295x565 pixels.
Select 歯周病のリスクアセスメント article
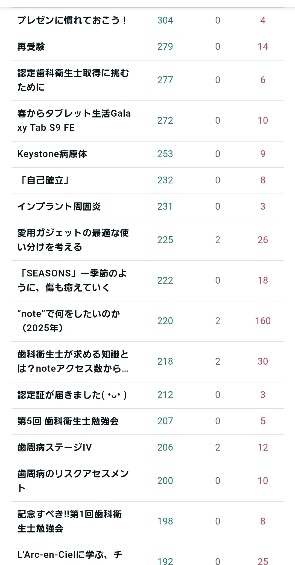tap(73, 481)
